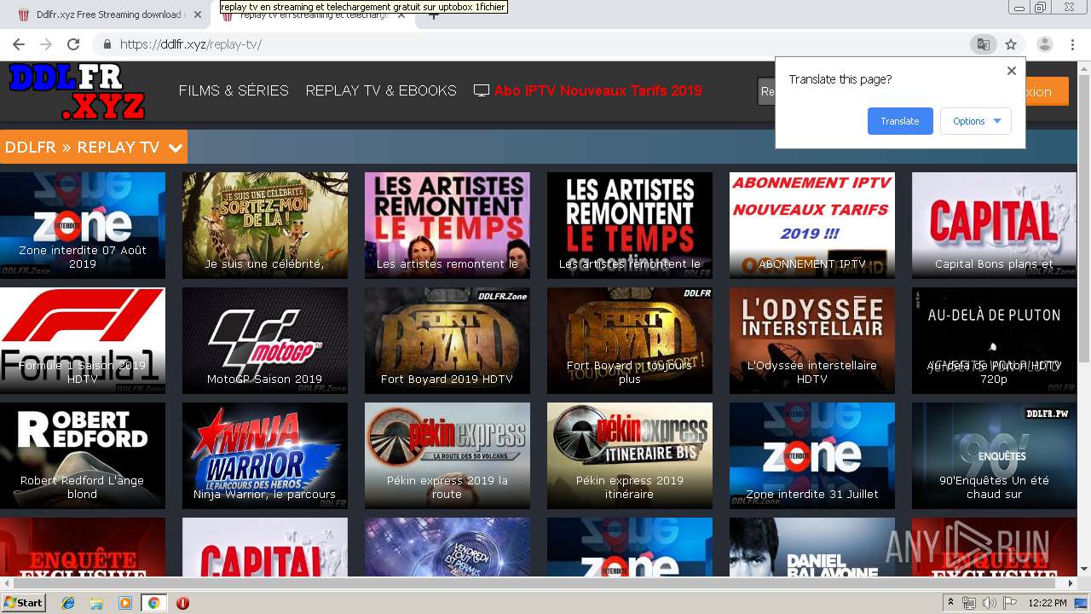The width and height of the screenshot is (1091, 614).
Task: Close the Translate this page popup
Action: (1012, 71)
